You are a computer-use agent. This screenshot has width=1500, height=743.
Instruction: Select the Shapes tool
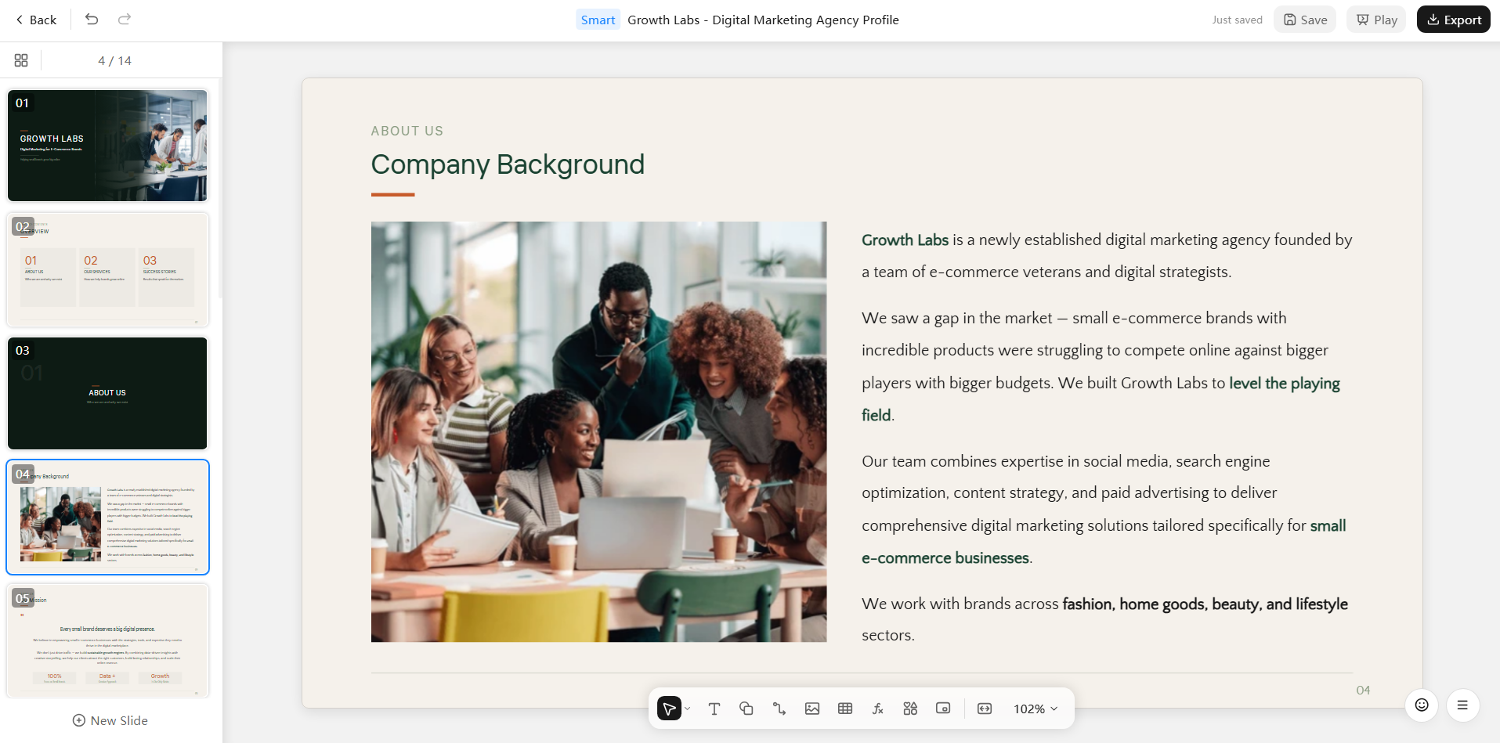click(746, 709)
